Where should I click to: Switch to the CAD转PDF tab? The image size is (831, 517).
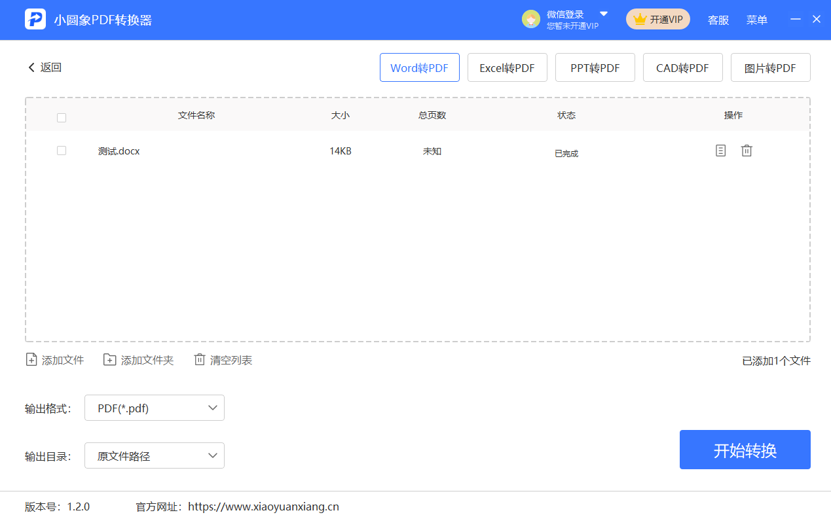click(x=683, y=67)
